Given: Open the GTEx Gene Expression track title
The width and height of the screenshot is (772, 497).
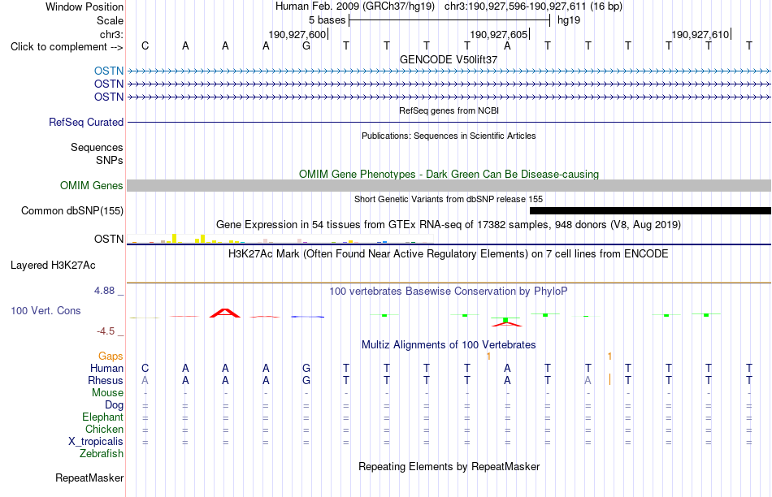Looking at the screenshot, I should click(x=449, y=225).
